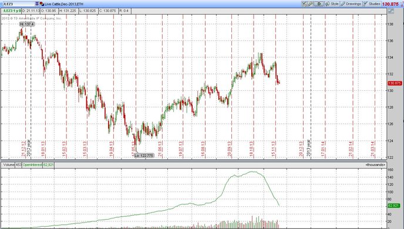The image size is (404, 229).
Task: Expand the symbol selector double arrow
Action: click(37, 4)
